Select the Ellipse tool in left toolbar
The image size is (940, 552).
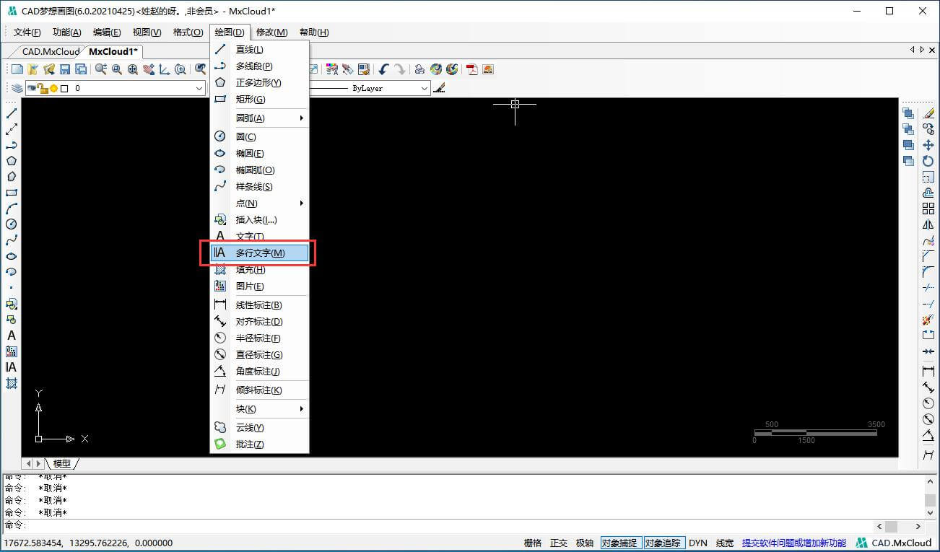pos(12,256)
